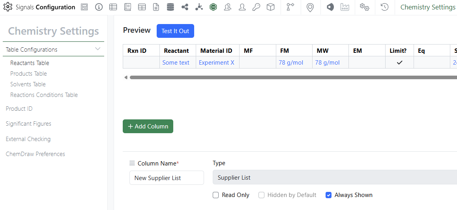
Task: Uncheck the Always Shown checkbox
Action: (328, 195)
